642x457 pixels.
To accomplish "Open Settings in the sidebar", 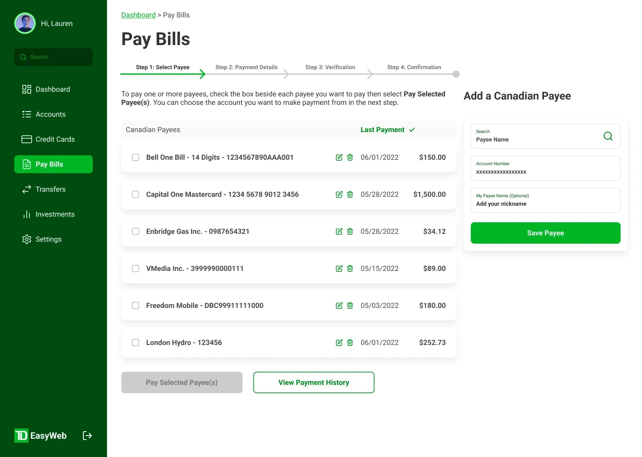I will point(53,239).
